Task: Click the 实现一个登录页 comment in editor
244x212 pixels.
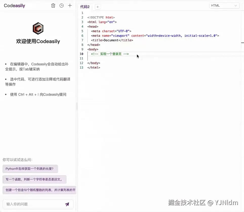Action: 110,54
